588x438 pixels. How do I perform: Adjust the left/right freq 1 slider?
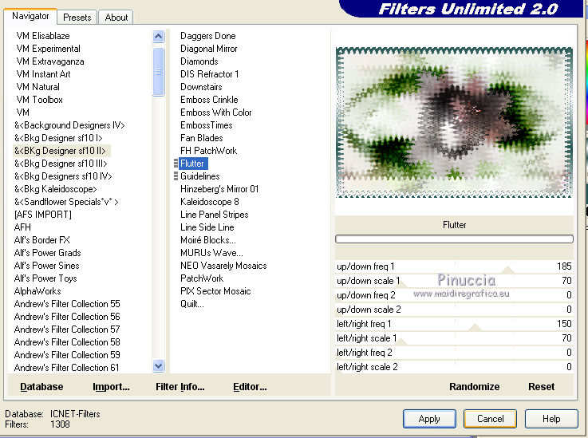(x=454, y=324)
